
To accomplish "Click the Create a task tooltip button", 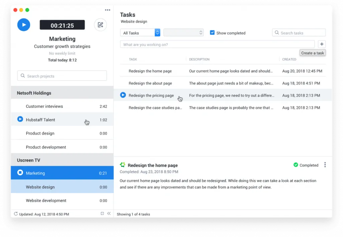I will (313, 53).
